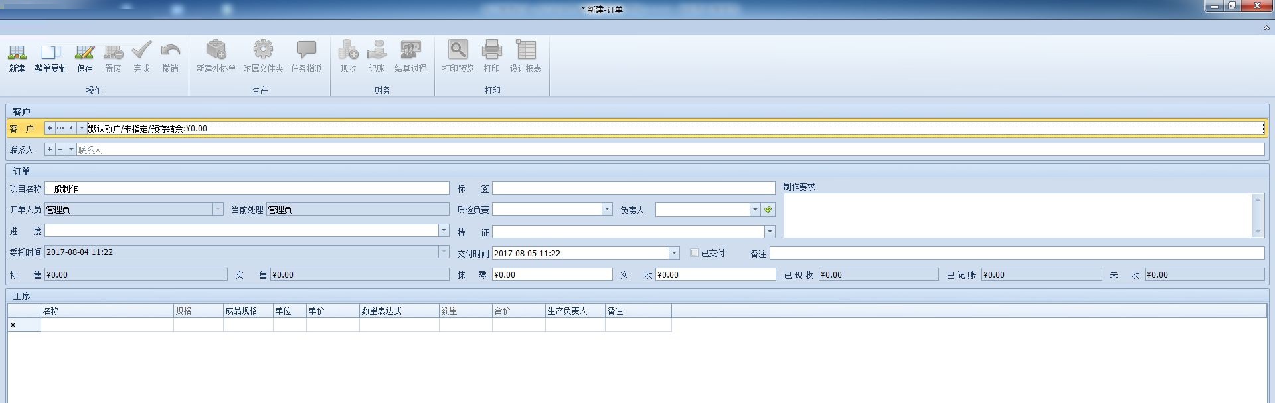The height and width of the screenshot is (403, 1275).
Task: Click the 备注 column header in 工序 grid
Action: coord(638,311)
